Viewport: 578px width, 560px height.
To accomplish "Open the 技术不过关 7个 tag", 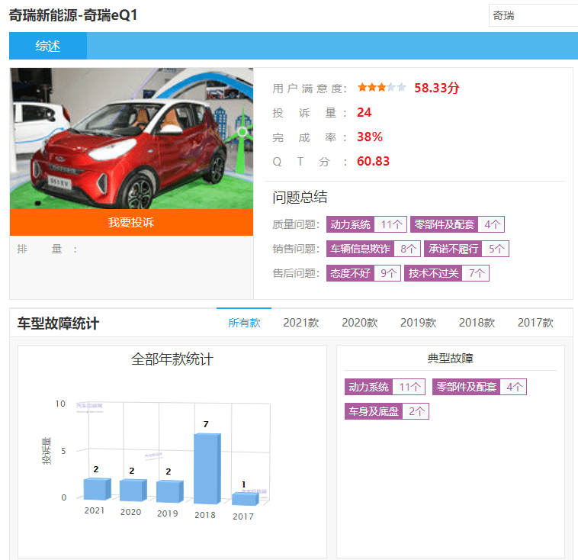I will coord(446,273).
